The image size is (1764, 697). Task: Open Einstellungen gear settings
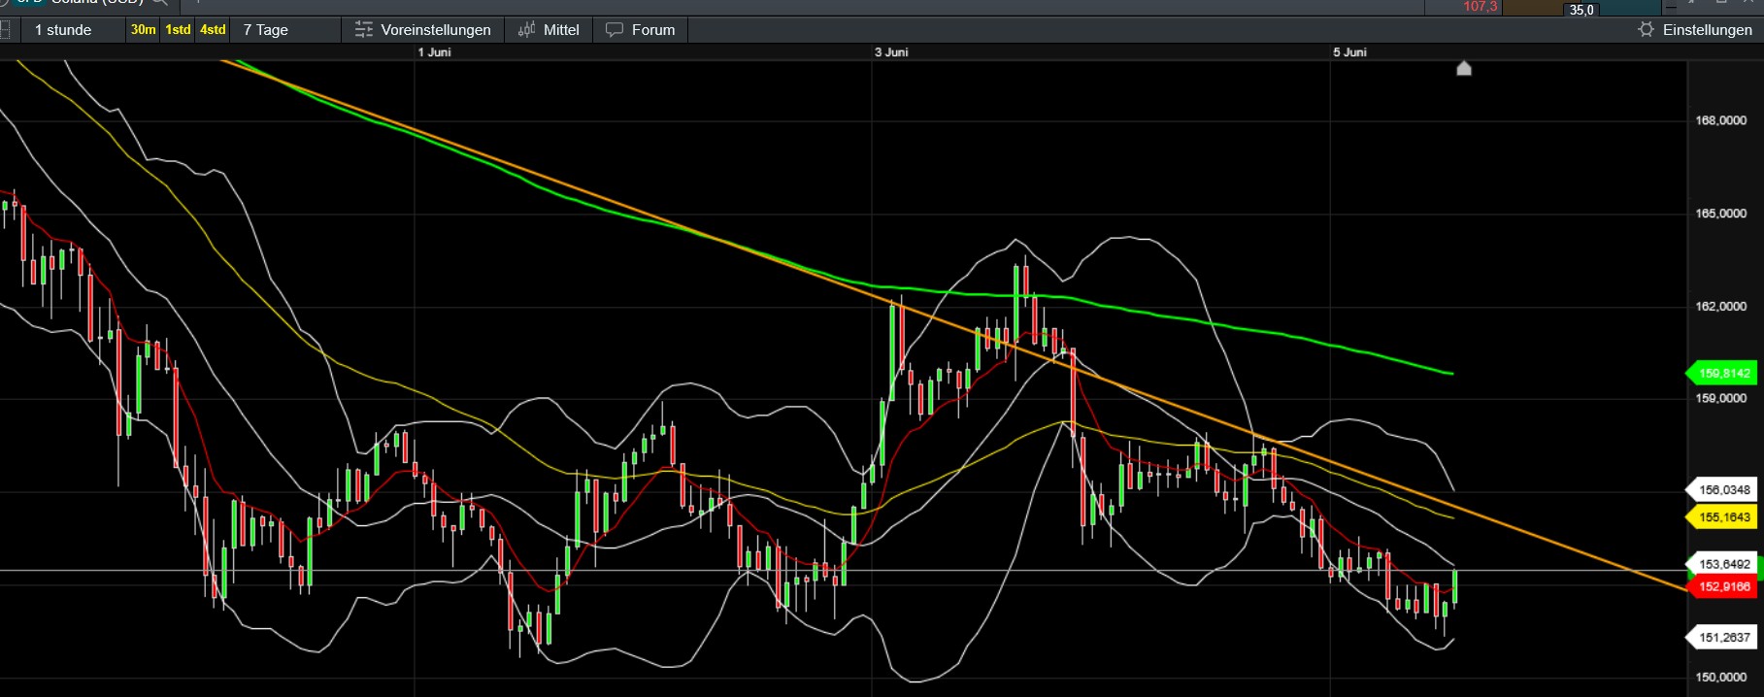1695,30
